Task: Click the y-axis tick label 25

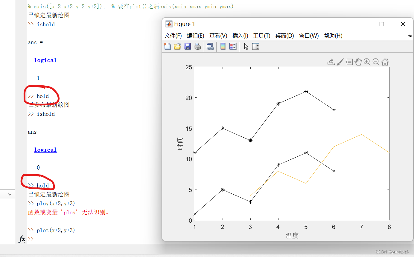Action: [x=188, y=67]
